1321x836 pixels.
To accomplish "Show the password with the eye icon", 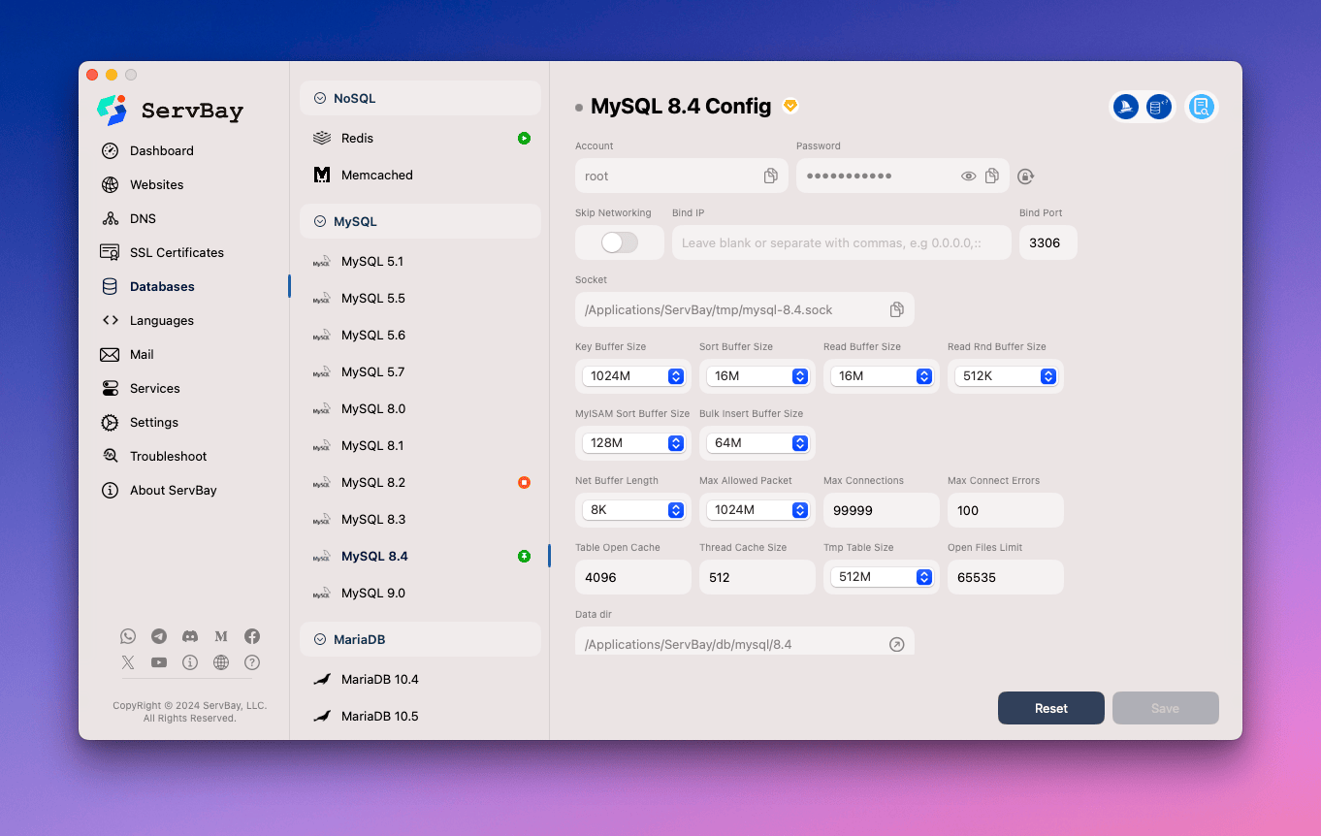I will pyautogui.click(x=968, y=176).
